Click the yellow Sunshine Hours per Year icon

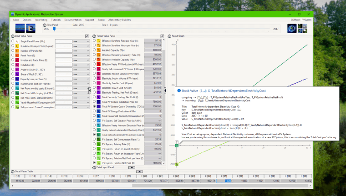click(x=17, y=46)
